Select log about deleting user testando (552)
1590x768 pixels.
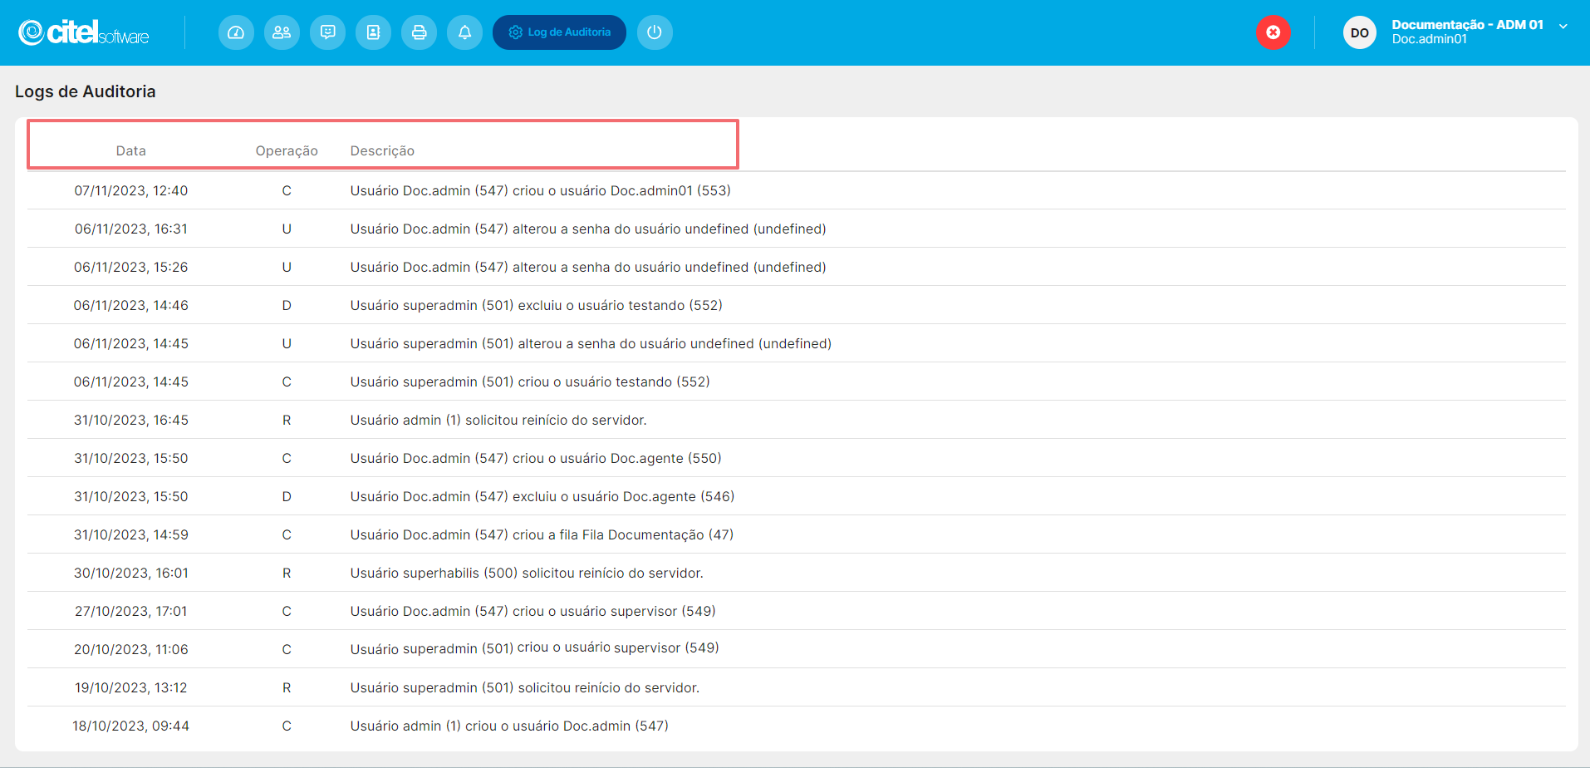click(x=537, y=305)
